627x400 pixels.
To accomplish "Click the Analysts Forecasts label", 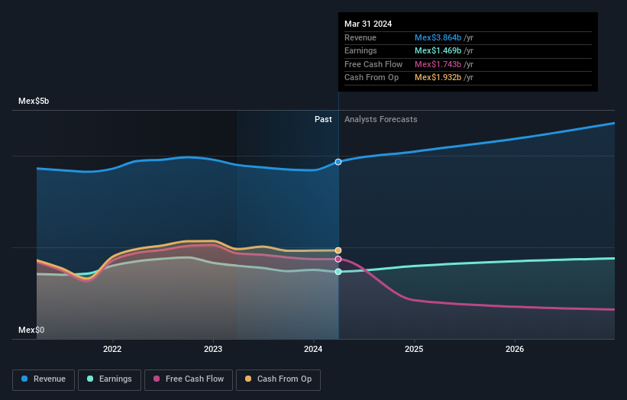I will tap(380, 120).
